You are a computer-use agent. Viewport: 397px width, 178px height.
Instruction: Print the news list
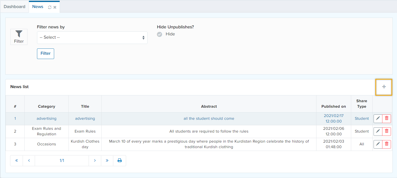(120, 161)
